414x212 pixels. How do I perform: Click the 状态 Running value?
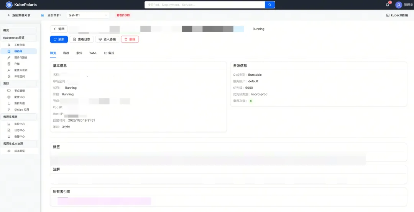tap(71, 88)
